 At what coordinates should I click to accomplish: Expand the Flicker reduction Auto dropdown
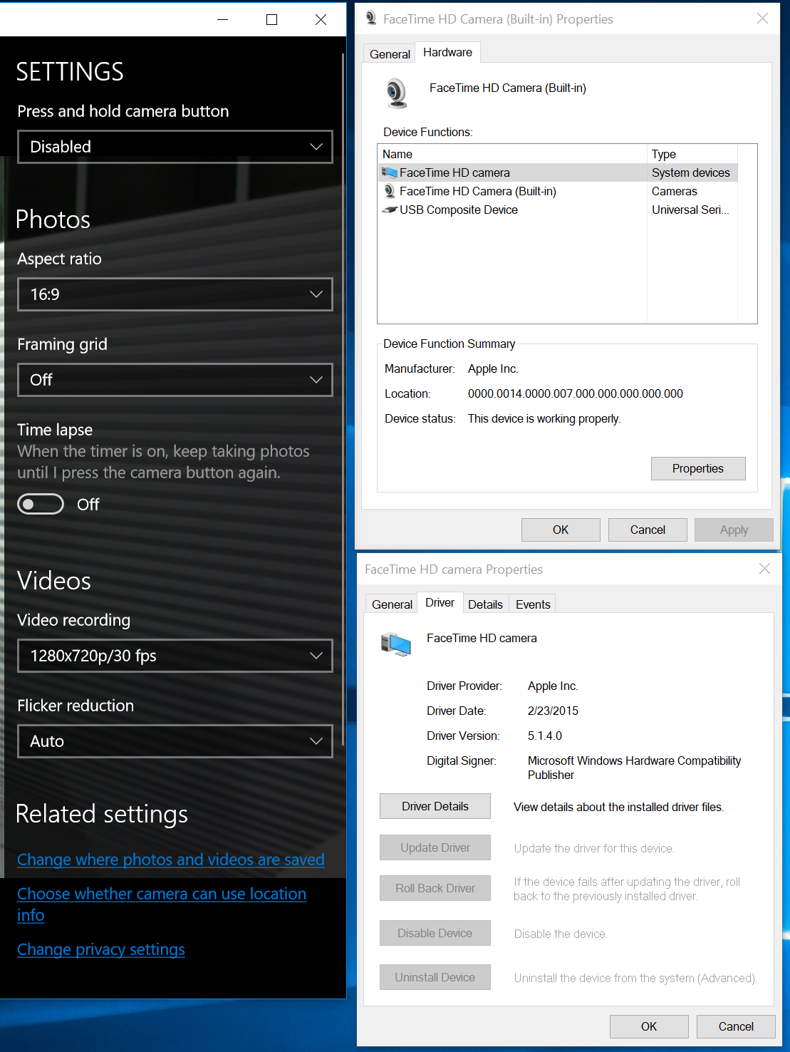pos(175,741)
